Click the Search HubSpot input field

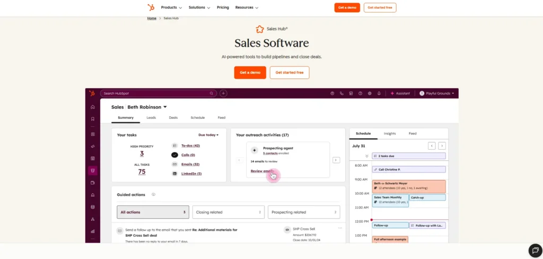159,93
